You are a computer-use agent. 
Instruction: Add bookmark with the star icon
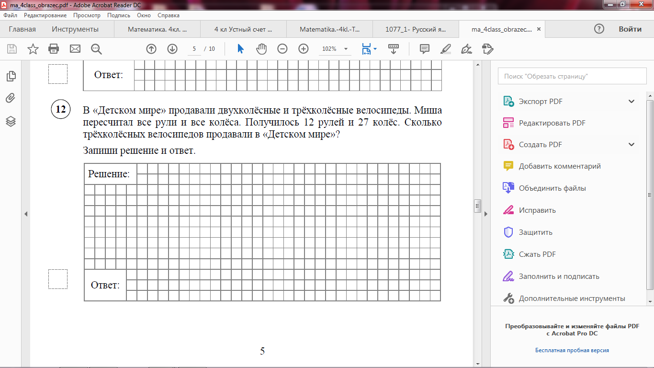coord(33,48)
